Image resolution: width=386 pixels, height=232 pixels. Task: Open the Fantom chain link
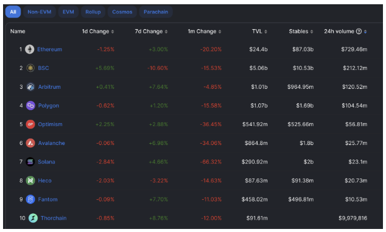coord(47,200)
